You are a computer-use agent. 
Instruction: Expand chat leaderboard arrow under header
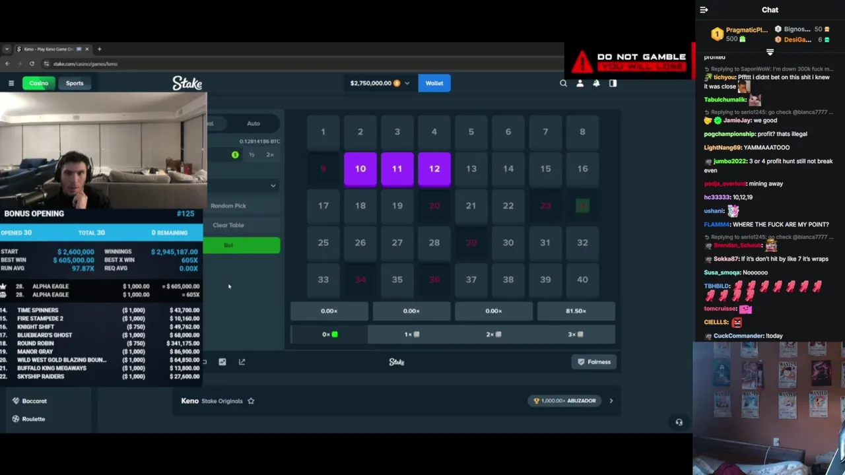770,52
